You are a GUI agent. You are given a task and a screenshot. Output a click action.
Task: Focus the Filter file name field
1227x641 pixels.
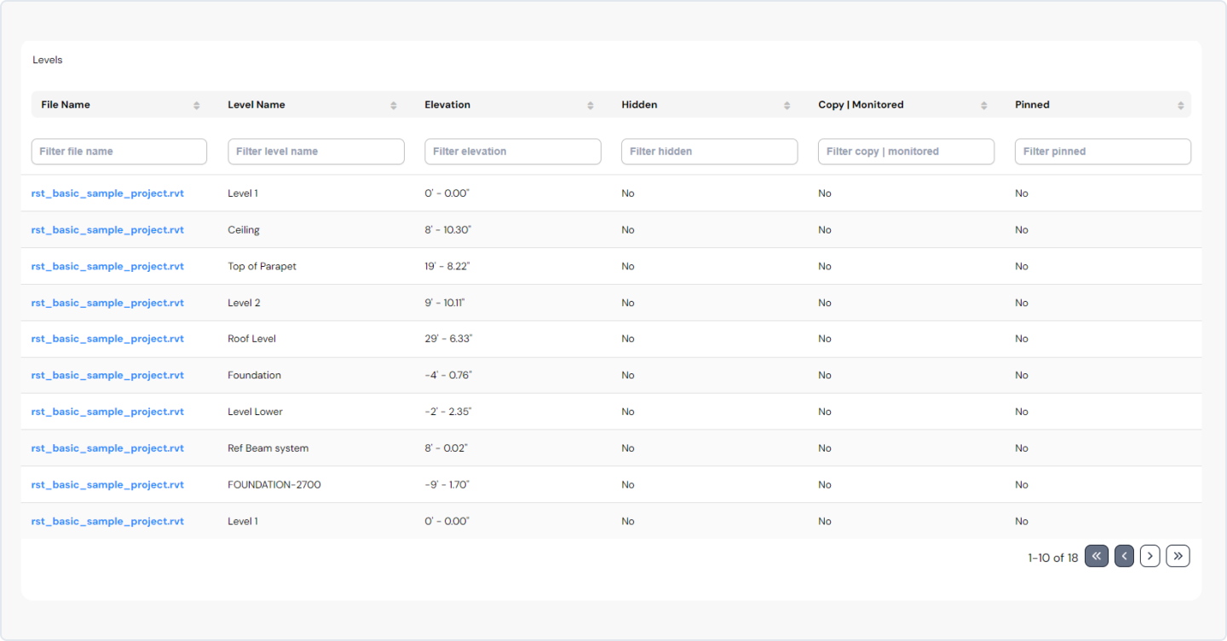(119, 152)
